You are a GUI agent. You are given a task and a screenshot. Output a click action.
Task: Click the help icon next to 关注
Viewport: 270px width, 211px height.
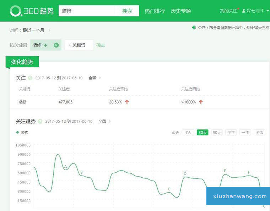click(x=30, y=78)
